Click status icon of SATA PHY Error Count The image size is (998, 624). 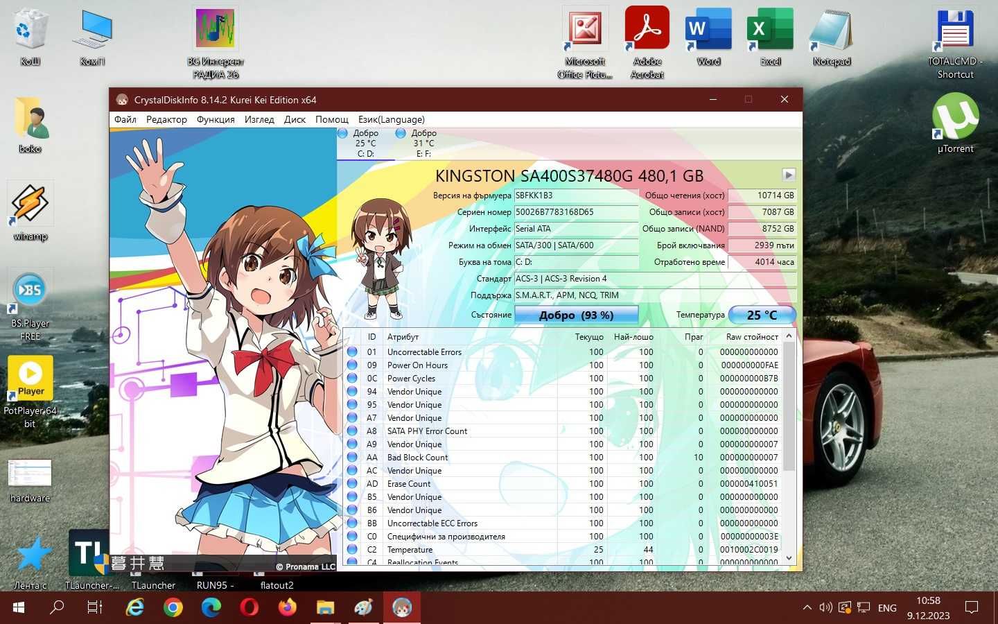(x=352, y=431)
